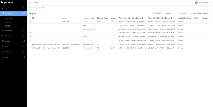Screen dimensions: 213x107
Task: Click the Discoveries eye icon in the sidebar
Action: [2, 31]
